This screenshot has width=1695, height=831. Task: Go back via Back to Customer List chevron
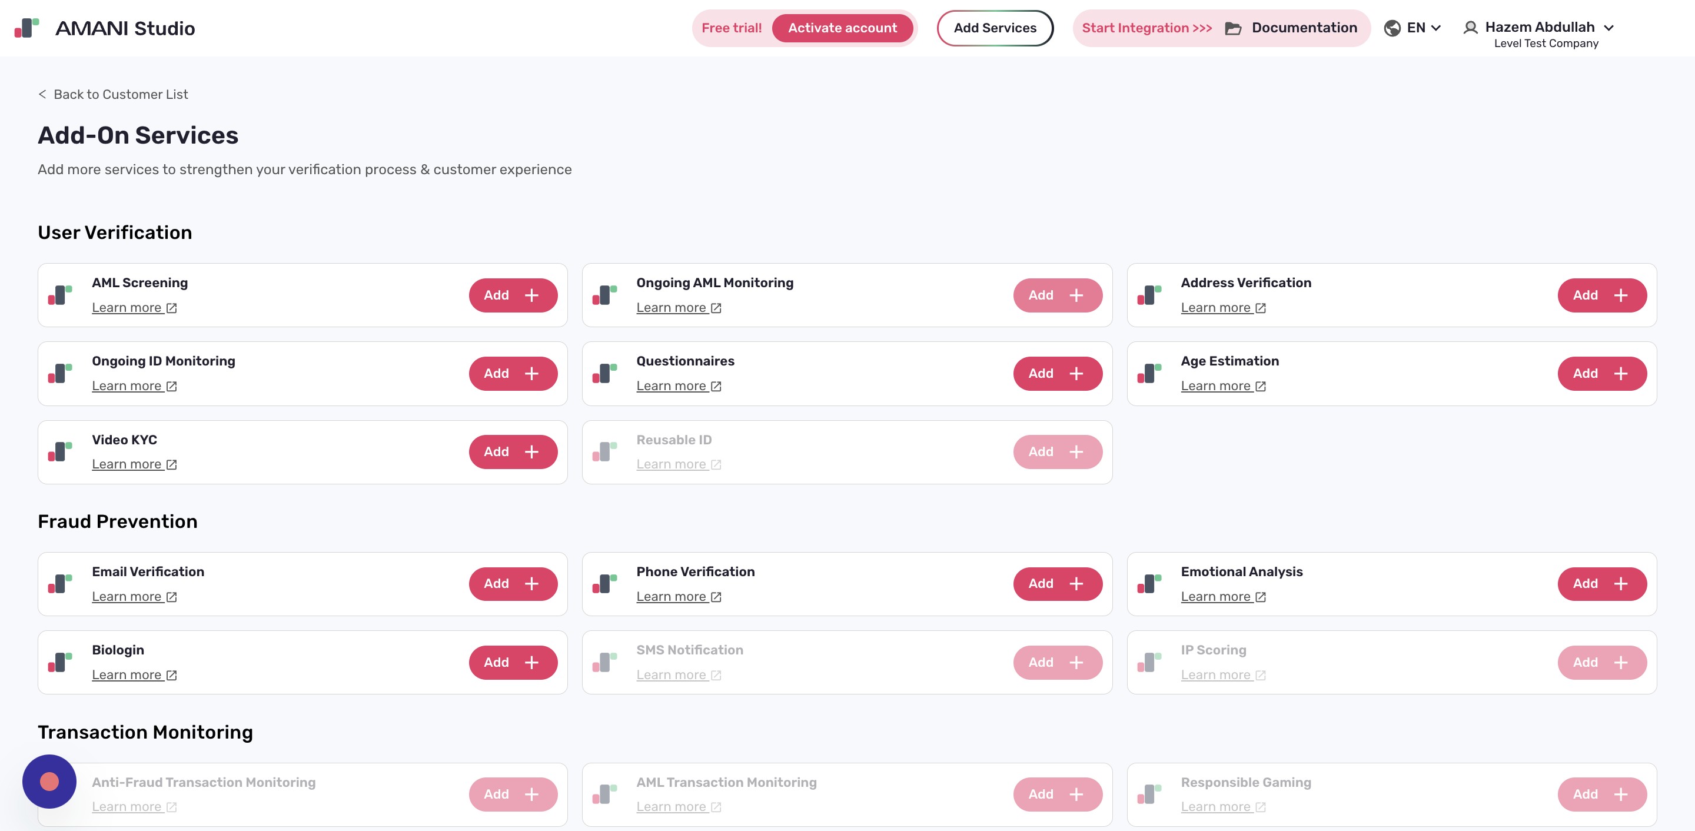[42, 94]
